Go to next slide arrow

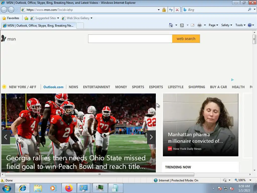[x=151, y=137]
